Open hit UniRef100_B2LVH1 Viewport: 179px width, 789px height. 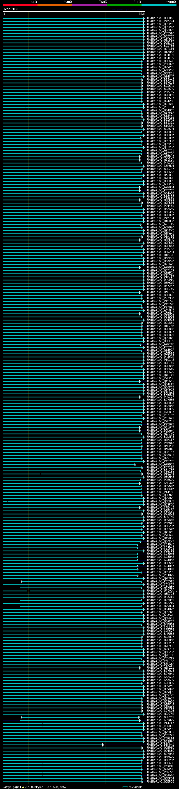coord(161,717)
